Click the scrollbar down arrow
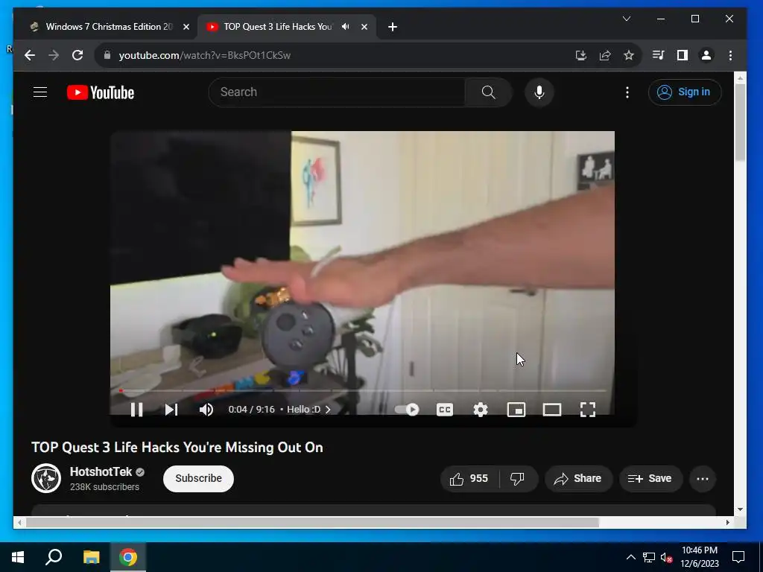Viewport: 763px width, 572px height. coord(740,509)
